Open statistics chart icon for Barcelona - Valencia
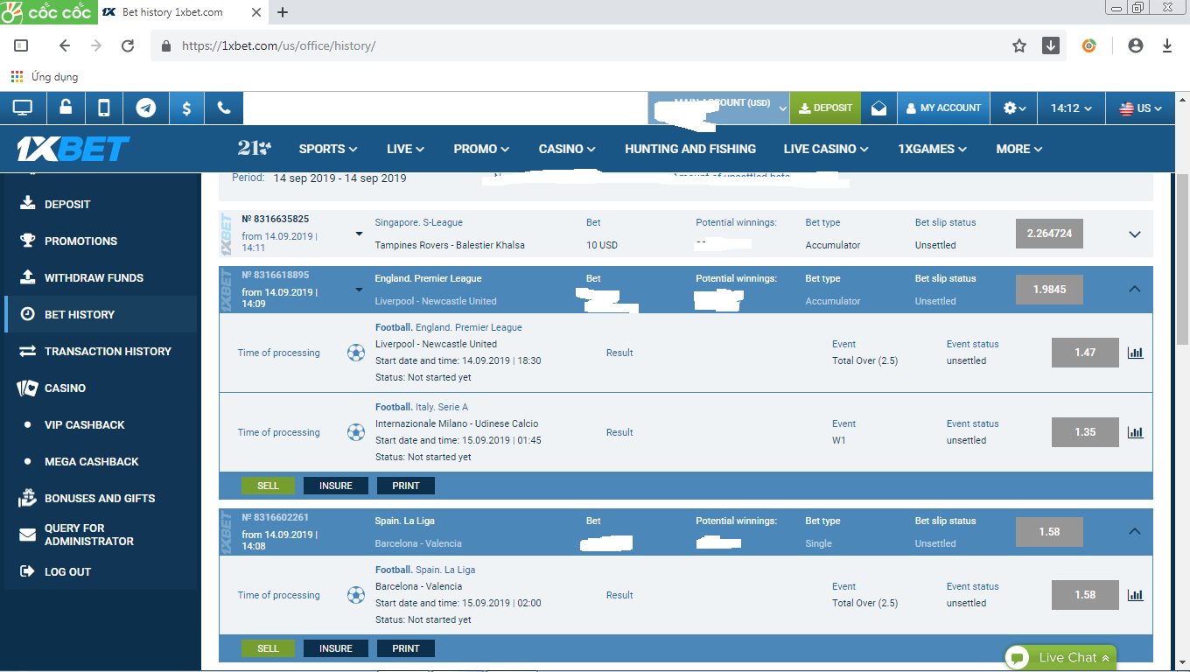 1135,595
